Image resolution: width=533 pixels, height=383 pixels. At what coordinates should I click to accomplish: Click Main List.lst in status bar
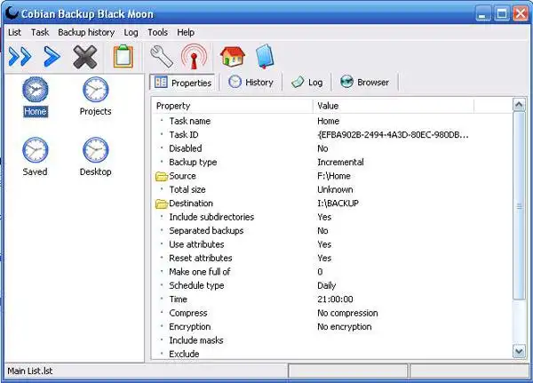[x=30, y=371]
